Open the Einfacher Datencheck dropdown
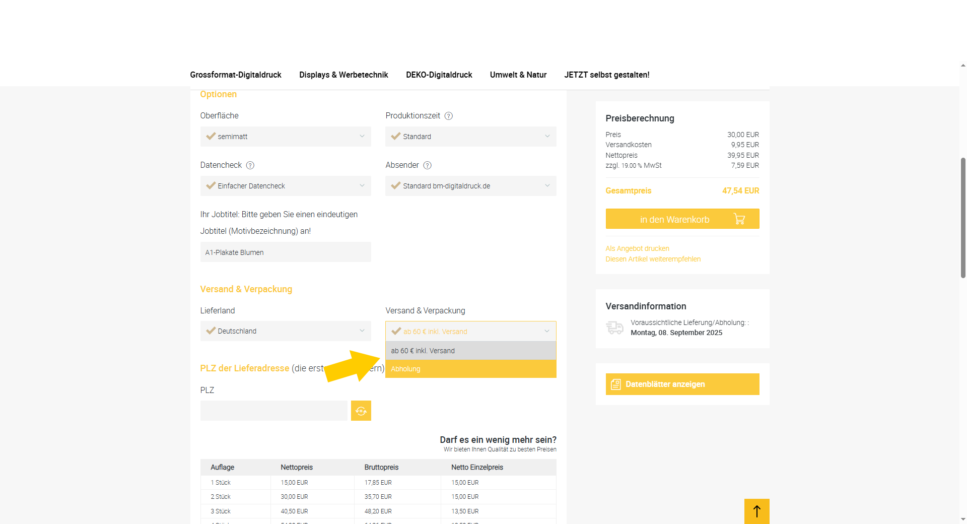Image resolution: width=967 pixels, height=524 pixels. 286,186
